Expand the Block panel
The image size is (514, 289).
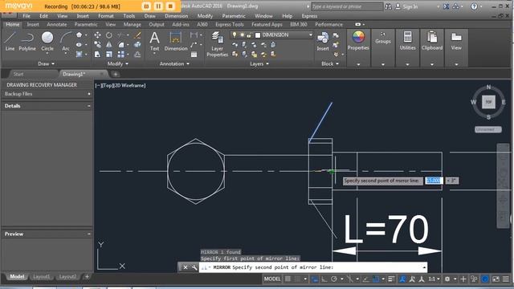tap(330, 63)
